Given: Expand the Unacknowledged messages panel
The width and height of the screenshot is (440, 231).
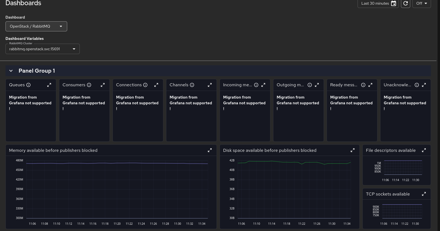Looking at the screenshot, I should pyautogui.click(x=424, y=85).
